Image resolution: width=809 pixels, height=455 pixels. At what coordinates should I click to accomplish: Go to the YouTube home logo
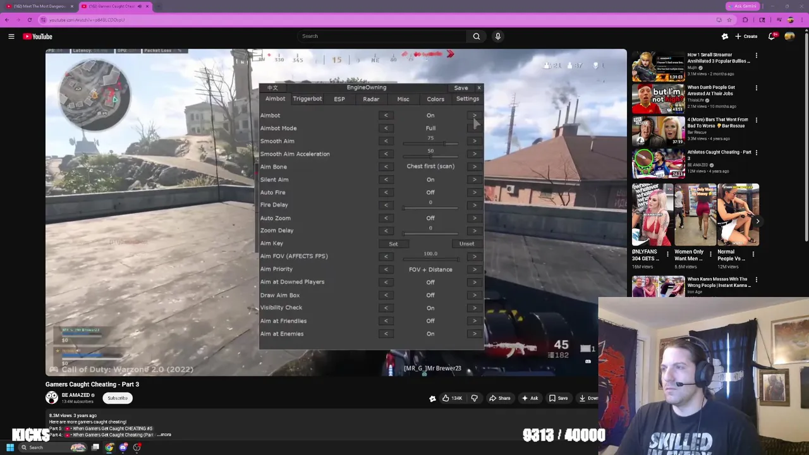(37, 36)
